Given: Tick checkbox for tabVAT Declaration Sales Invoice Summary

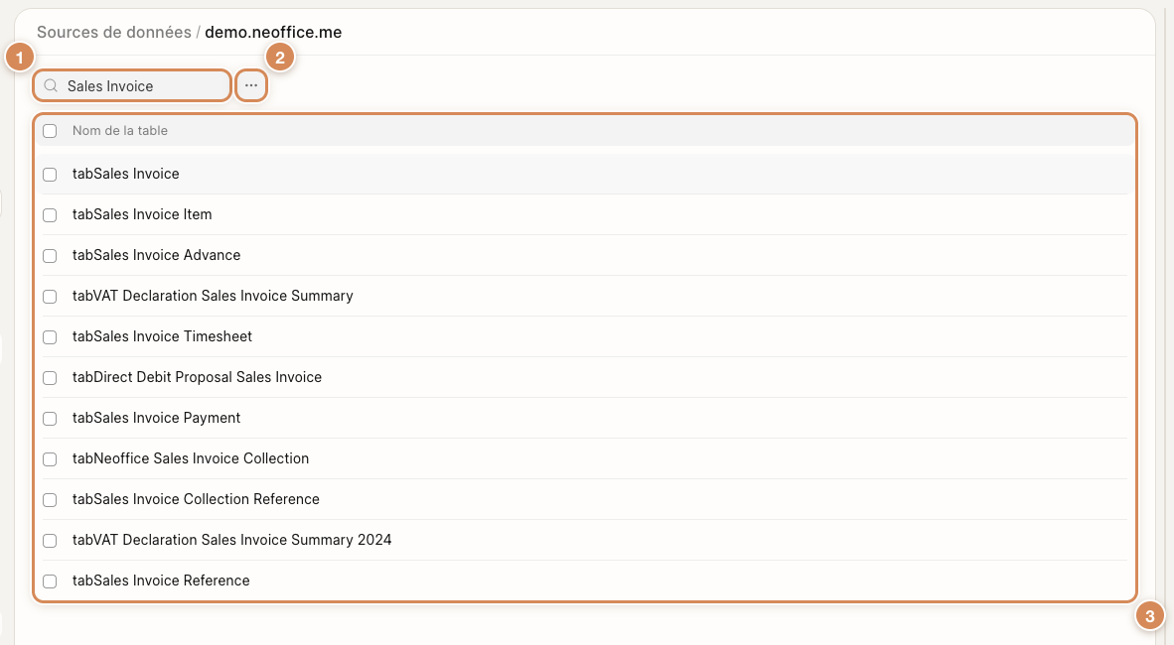Looking at the screenshot, I should 51,297.
